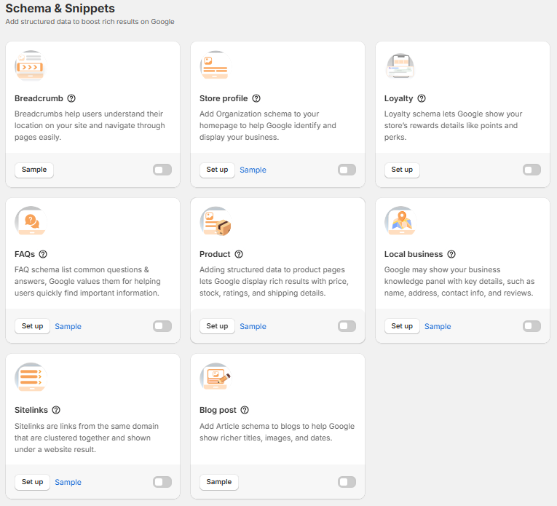The image size is (557, 506).
Task: Click the help icon next to FAQs
Action: point(43,254)
